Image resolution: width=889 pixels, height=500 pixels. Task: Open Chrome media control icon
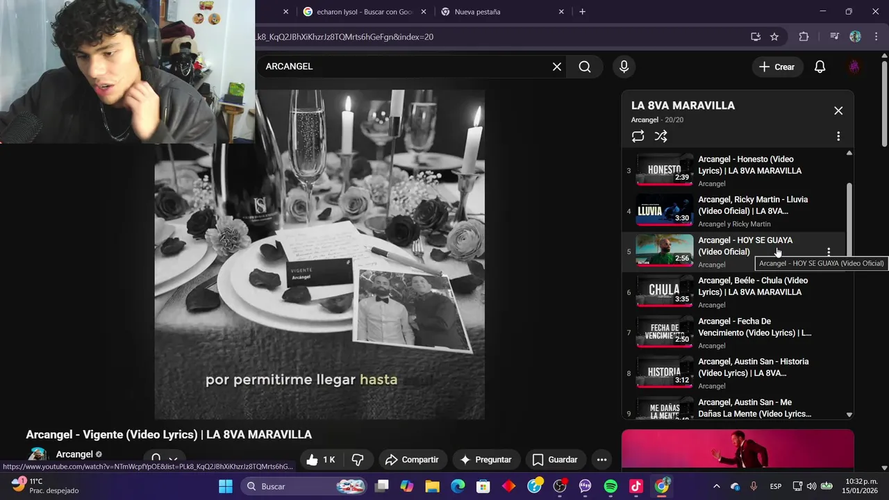point(835,37)
